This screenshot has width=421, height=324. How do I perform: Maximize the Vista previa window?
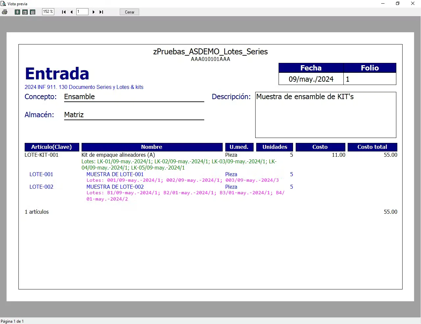pyautogui.click(x=398, y=4)
